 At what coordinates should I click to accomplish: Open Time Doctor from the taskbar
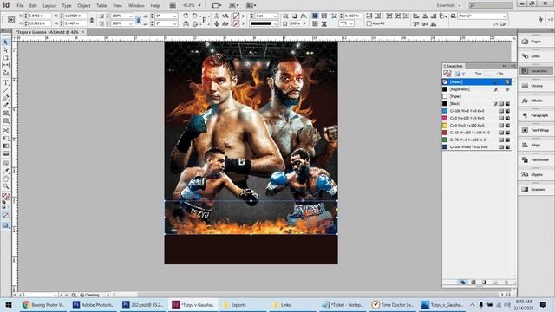click(393, 304)
